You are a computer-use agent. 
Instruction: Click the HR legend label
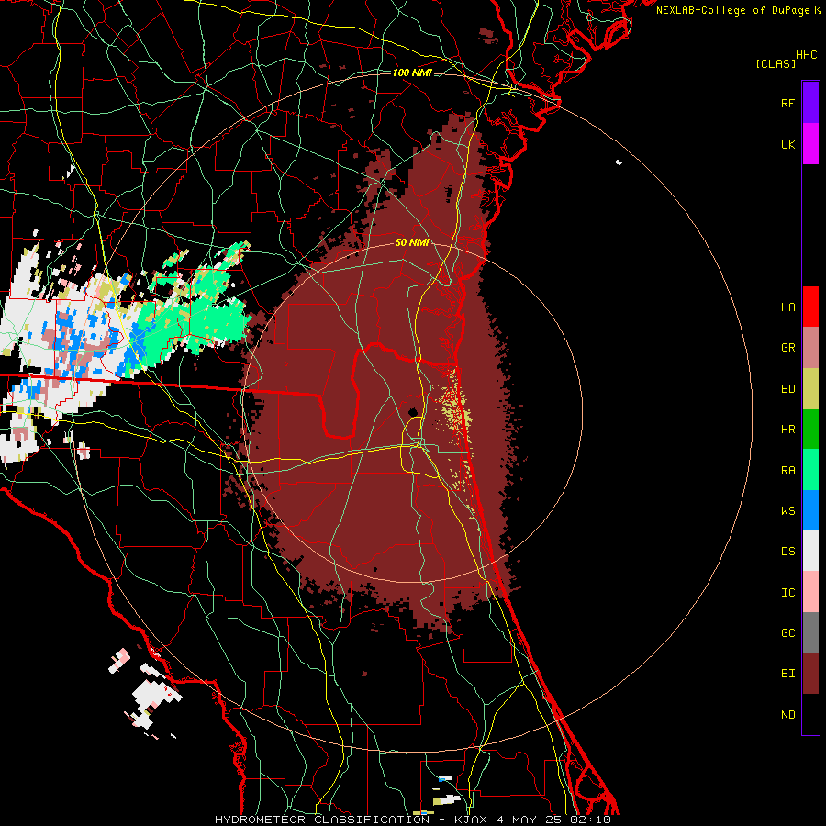point(787,430)
